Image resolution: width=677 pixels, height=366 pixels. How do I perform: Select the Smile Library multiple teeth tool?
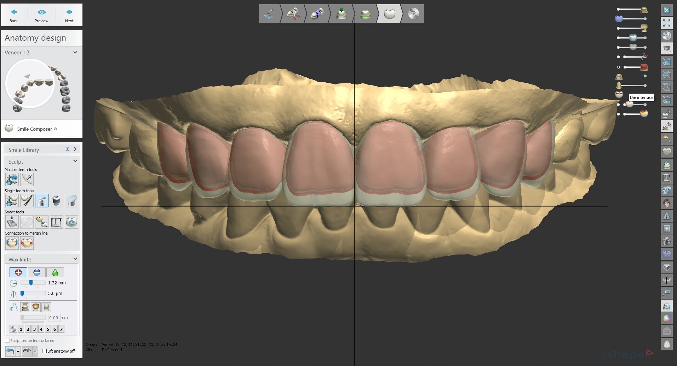(12, 179)
